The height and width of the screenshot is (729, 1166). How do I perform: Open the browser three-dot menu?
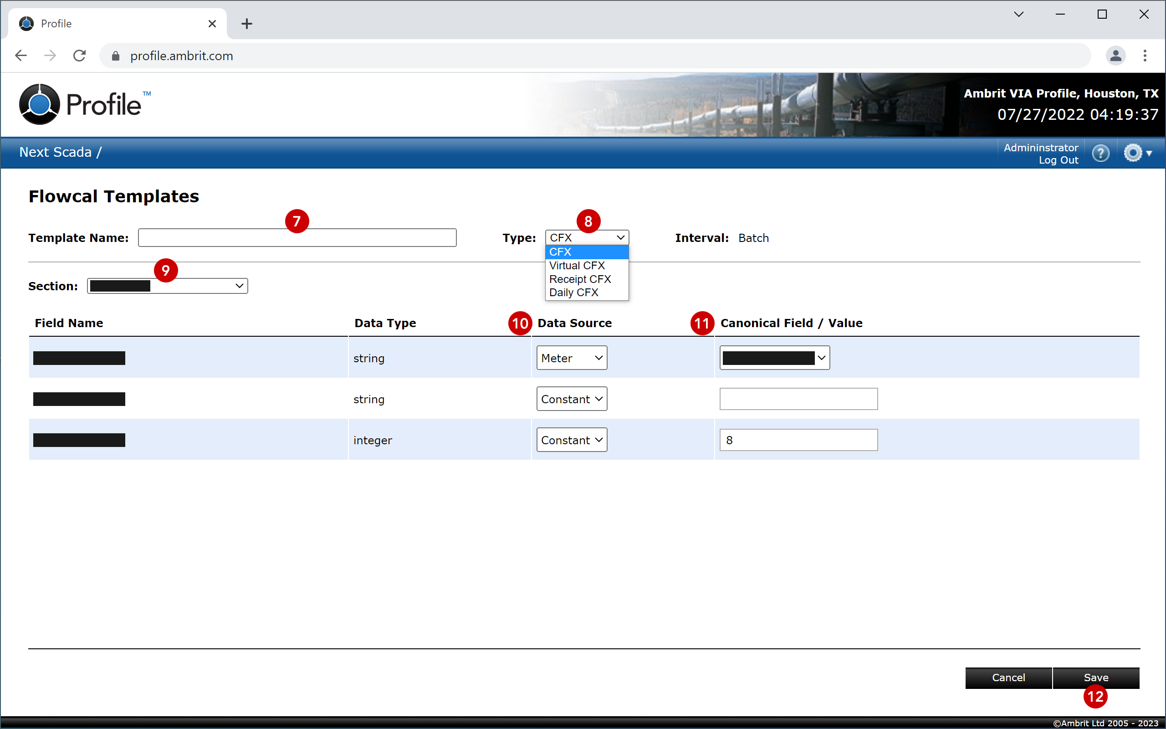tap(1146, 56)
